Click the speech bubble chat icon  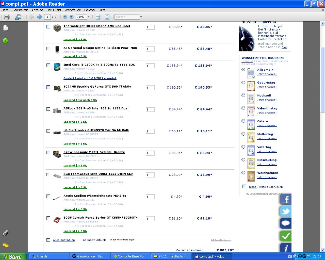[x=286, y=223]
